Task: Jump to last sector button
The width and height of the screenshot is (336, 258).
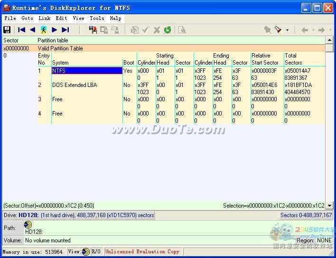Action: (x=65, y=30)
